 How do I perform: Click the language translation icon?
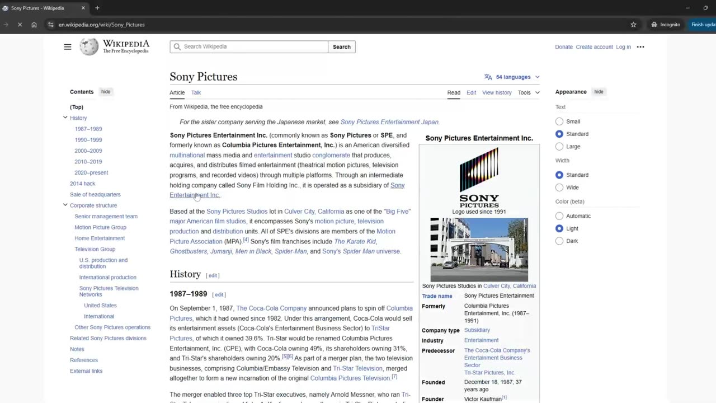488,77
